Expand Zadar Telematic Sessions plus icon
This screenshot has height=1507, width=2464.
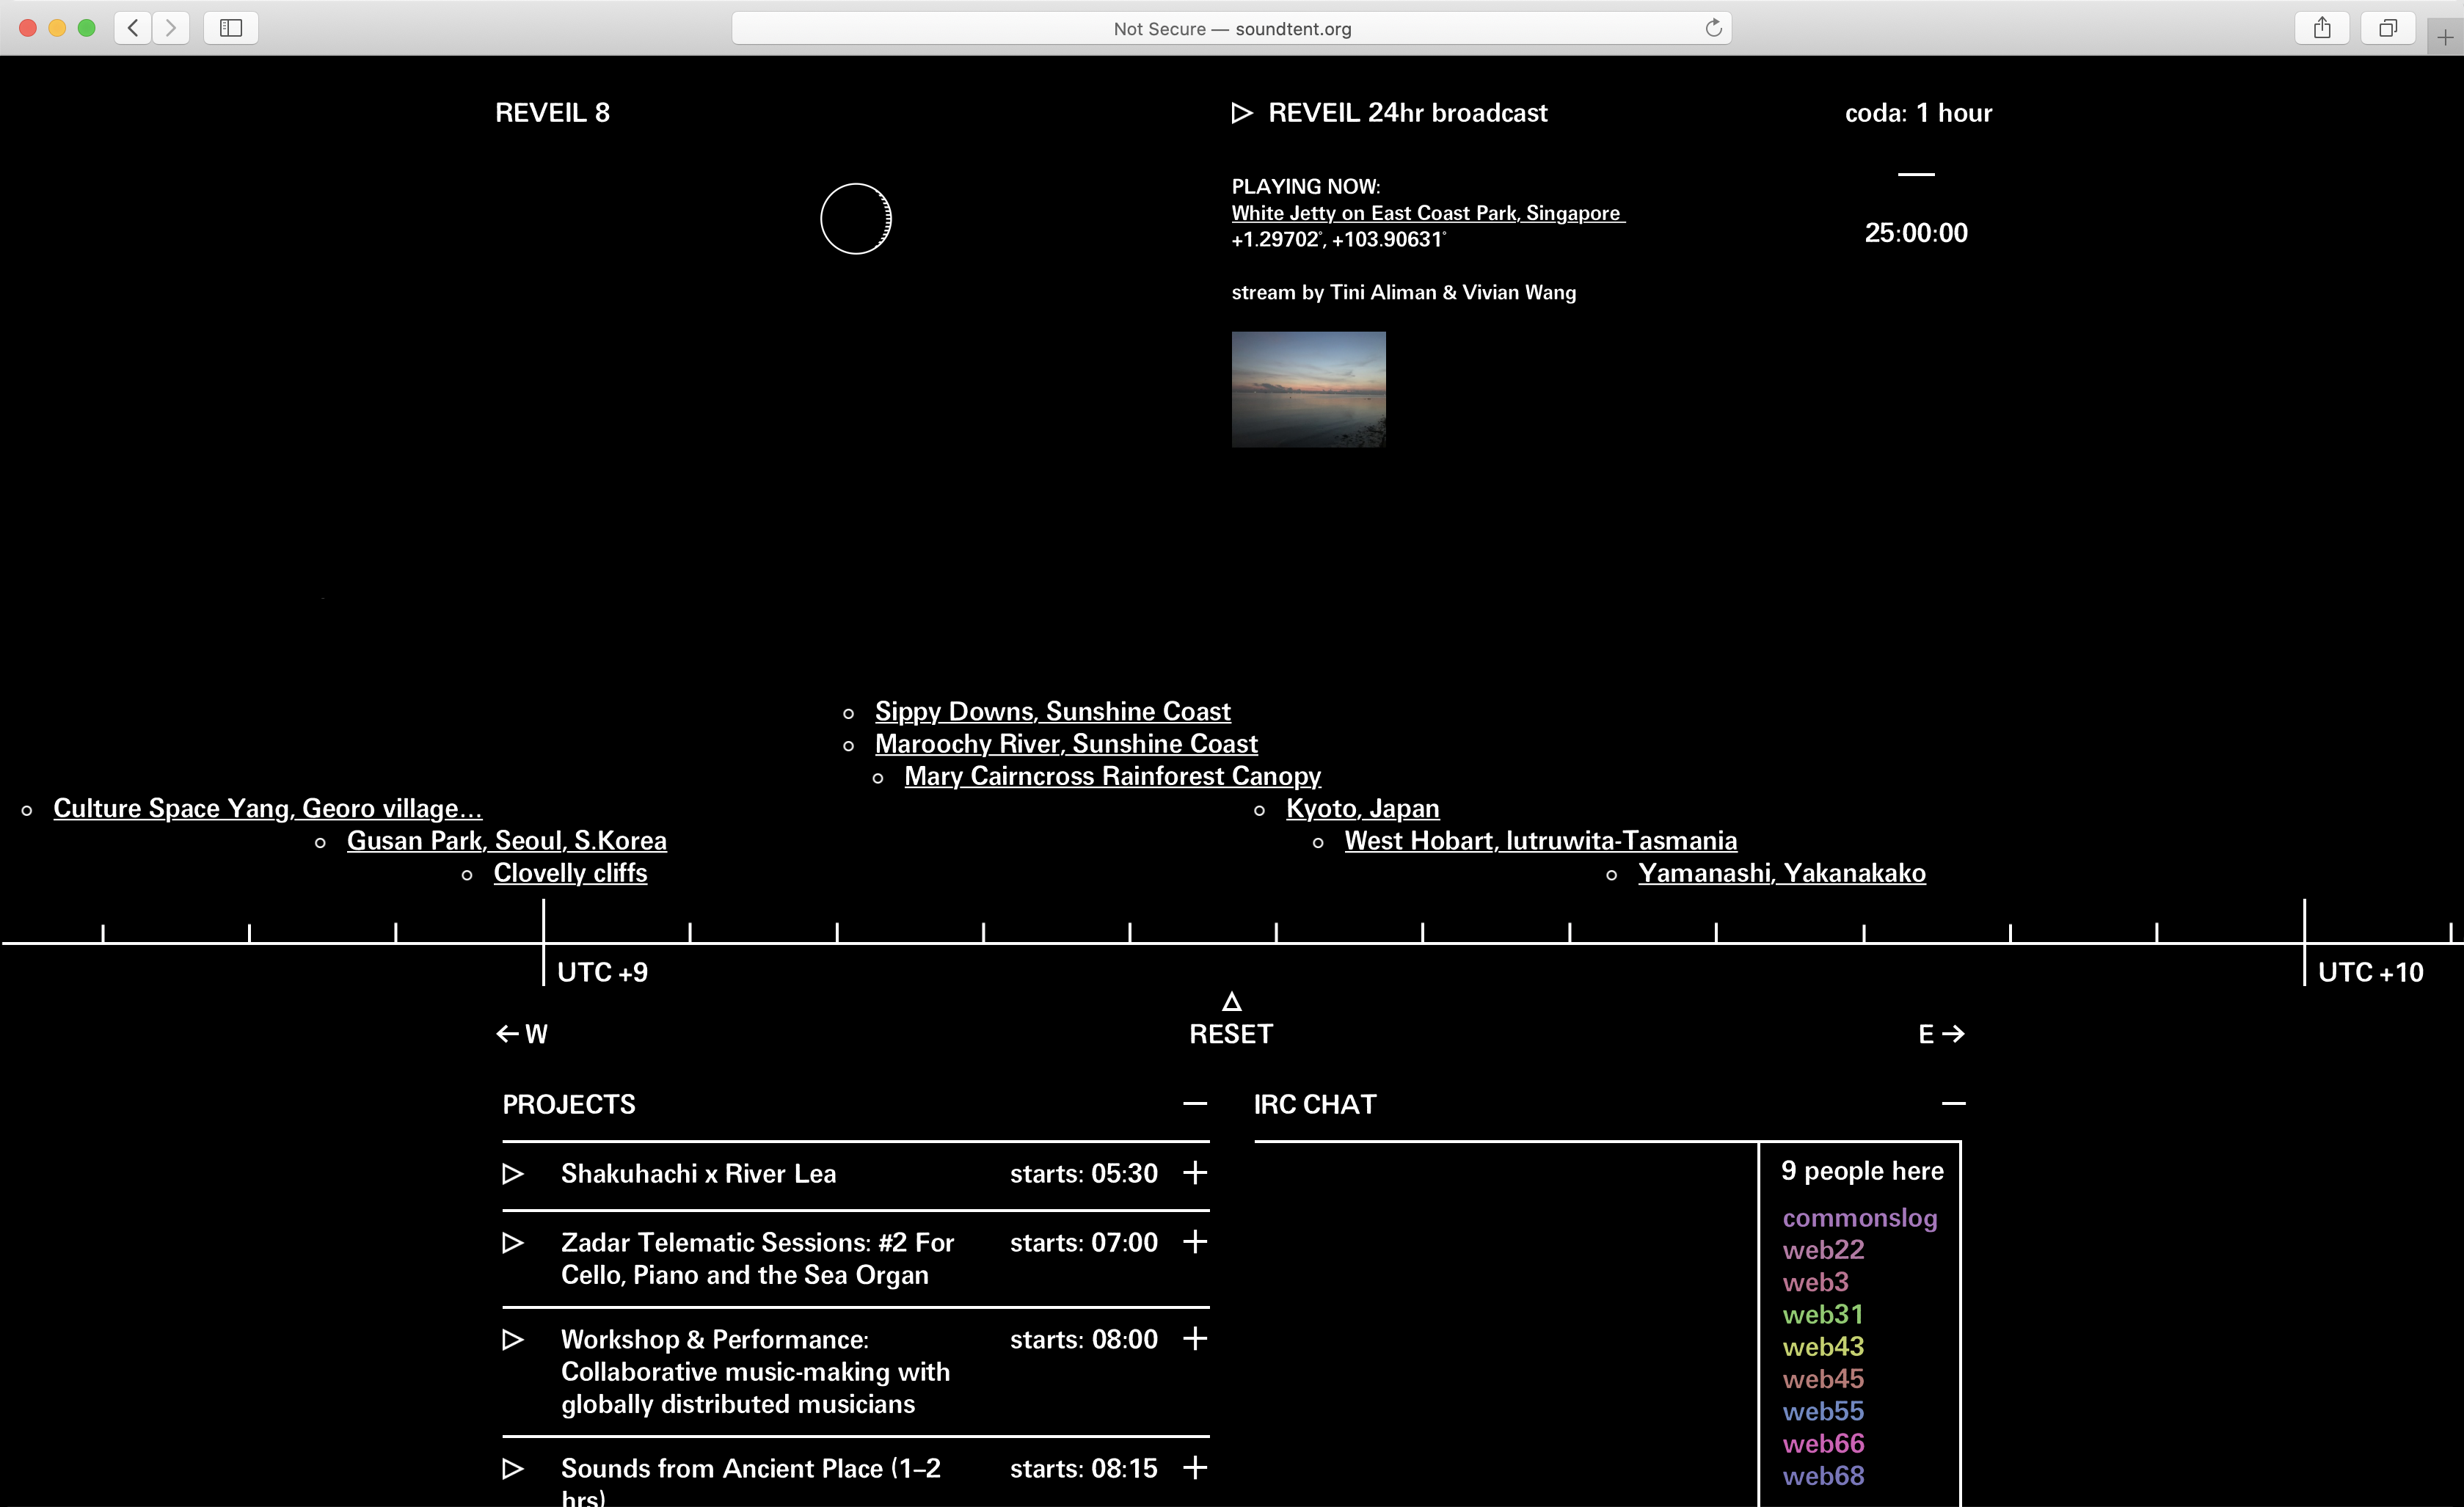coord(1195,1241)
